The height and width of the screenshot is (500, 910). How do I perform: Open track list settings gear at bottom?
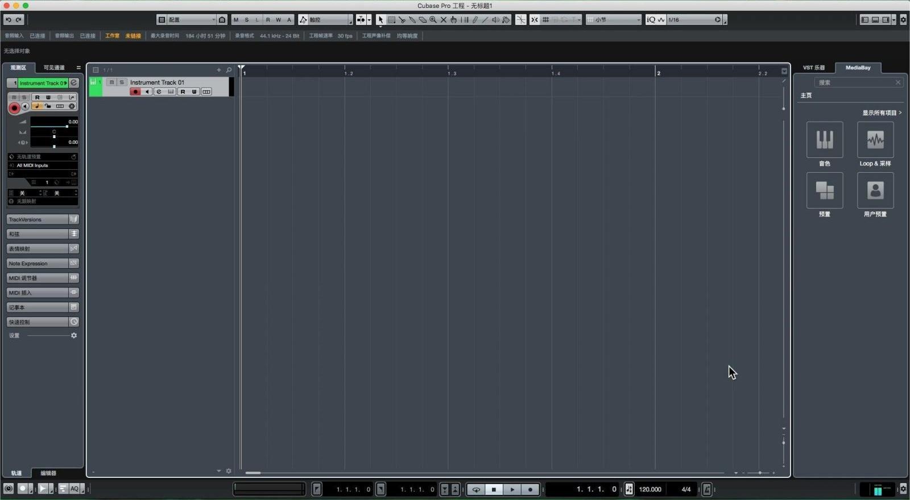229,471
